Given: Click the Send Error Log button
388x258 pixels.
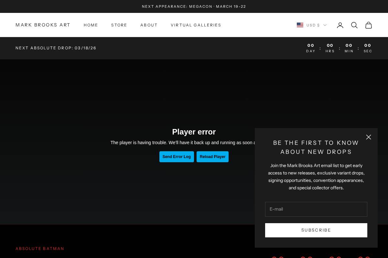Looking at the screenshot, I should 177,157.
